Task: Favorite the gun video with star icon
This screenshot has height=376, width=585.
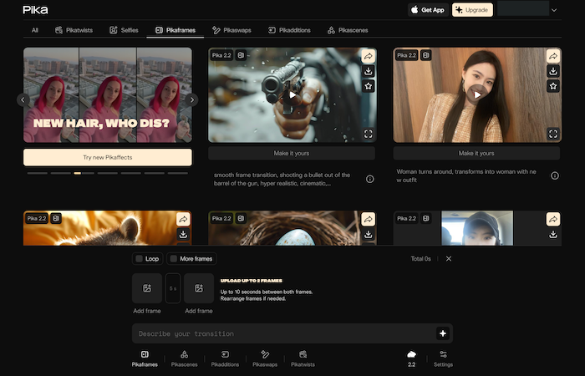Action: [369, 86]
